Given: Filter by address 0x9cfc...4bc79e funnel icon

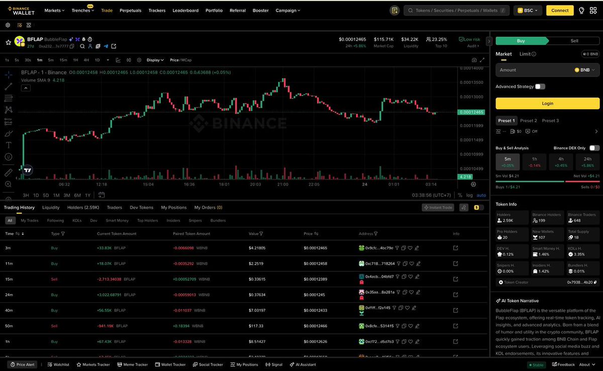Looking at the screenshot, I should [x=397, y=248].
